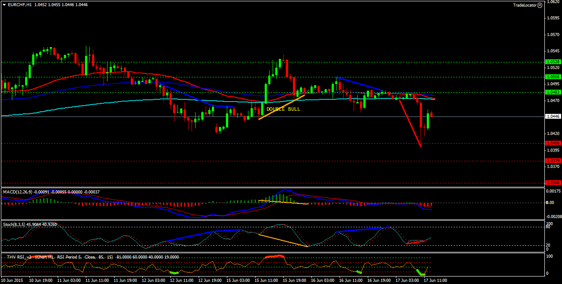Click the sad-face Expert Advisor icon
The width and height of the screenshot is (562, 284).
pos(540,5)
